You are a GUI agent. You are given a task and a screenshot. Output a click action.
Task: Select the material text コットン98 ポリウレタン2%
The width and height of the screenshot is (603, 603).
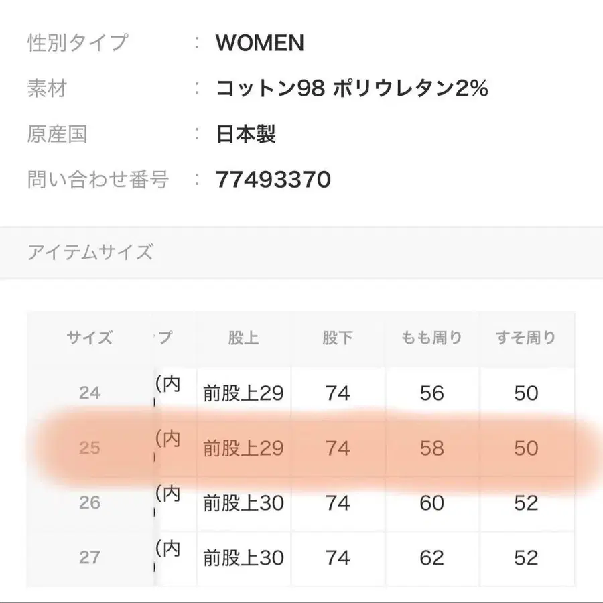[352, 89]
